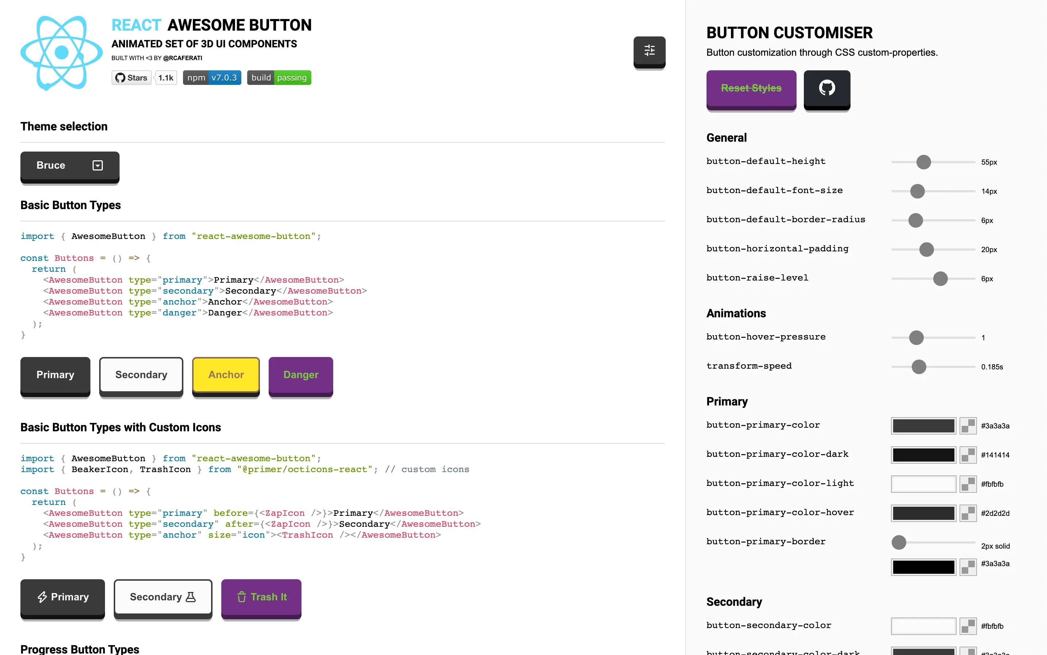The image size is (1047, 655).
Task: Open button-primary-color-hover color picker
Action: click(923, 513)
